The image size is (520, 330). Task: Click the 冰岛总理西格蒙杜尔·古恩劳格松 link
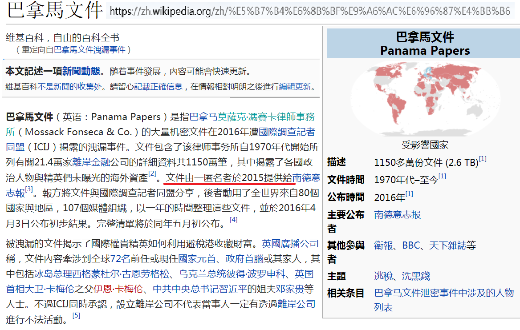tap(102, 274)
